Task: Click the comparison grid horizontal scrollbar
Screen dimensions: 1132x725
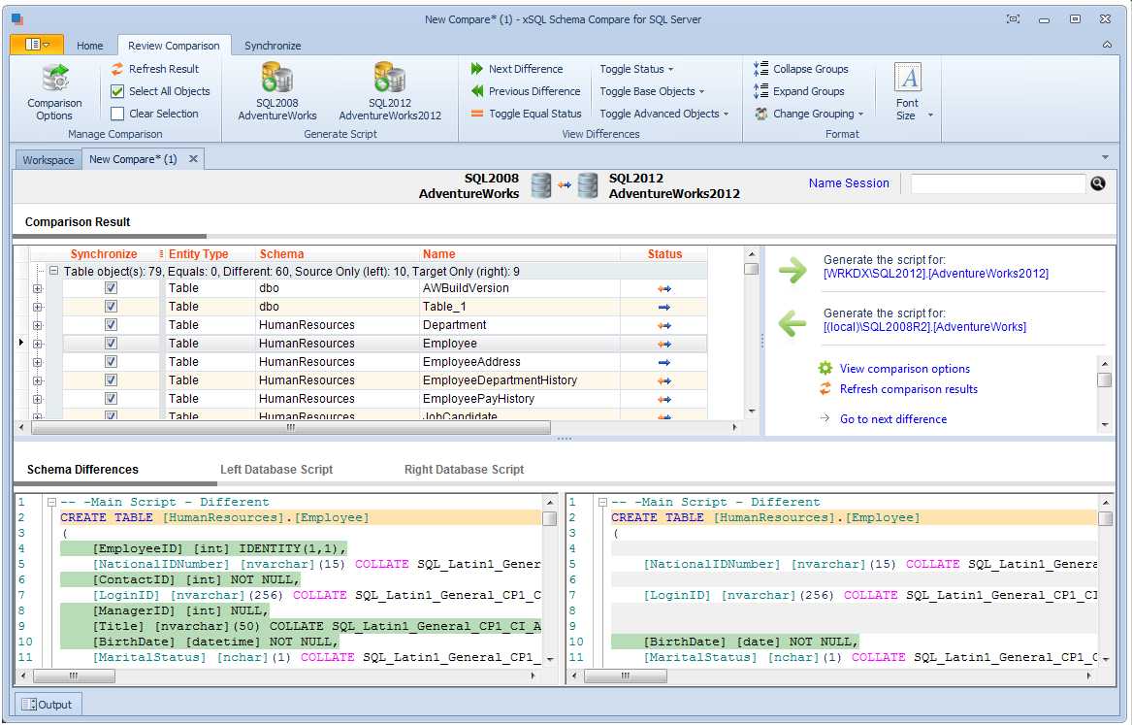Action: (x=291, y=427)
